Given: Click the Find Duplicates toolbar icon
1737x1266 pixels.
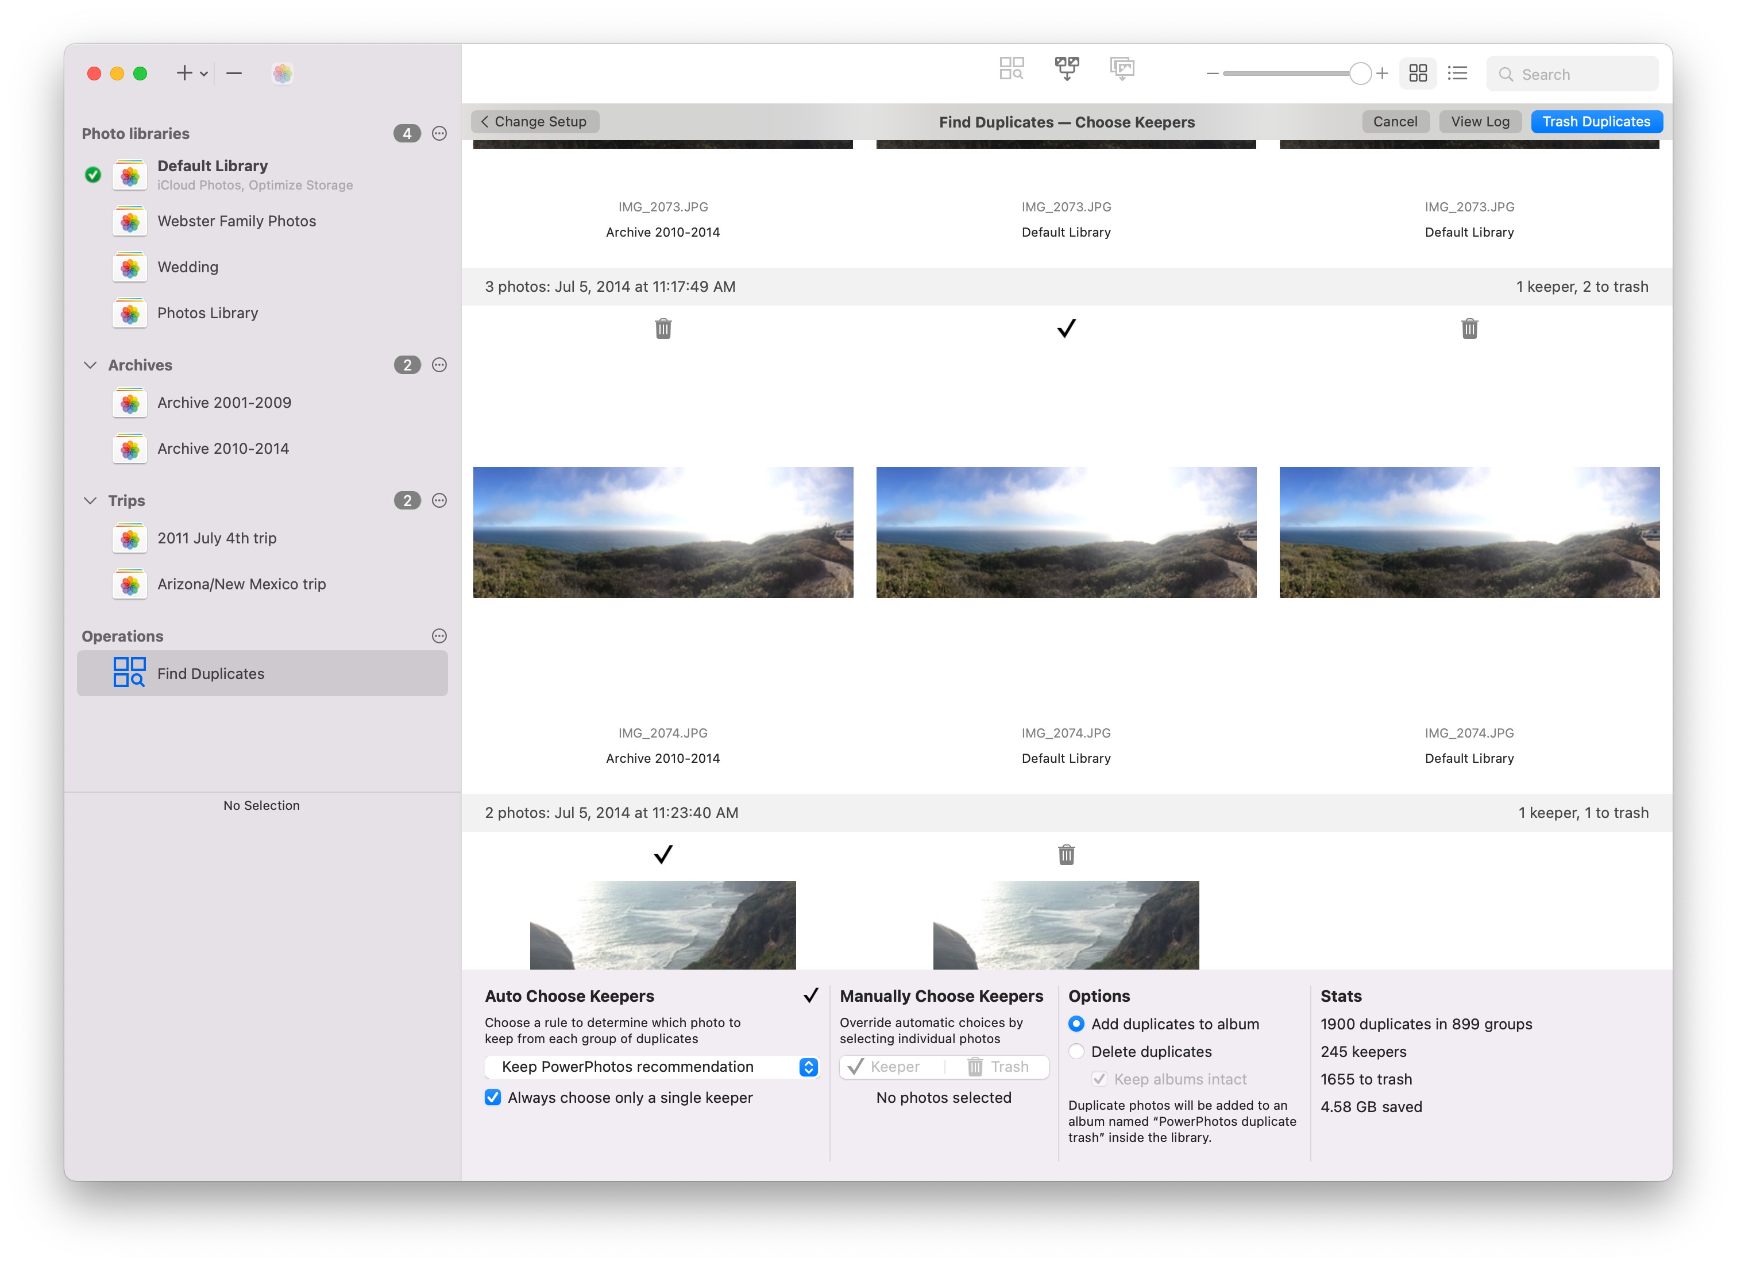Looking at the screenshot, I should tap(1010, 69).
